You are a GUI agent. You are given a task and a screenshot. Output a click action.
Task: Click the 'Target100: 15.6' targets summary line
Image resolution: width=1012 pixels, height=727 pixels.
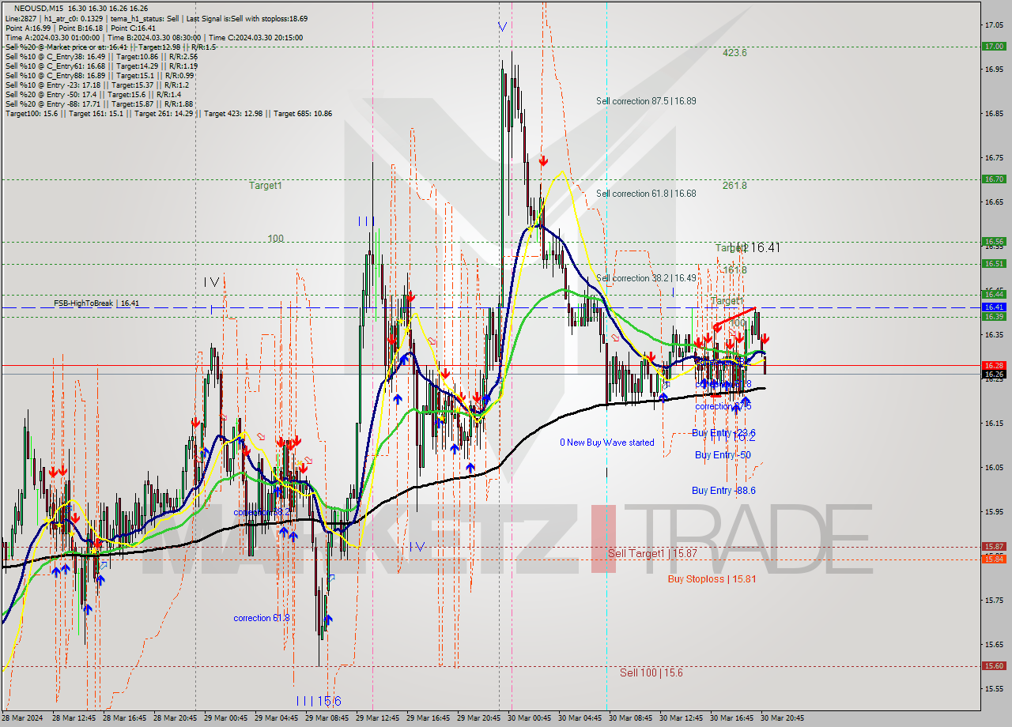coord(168,113)
